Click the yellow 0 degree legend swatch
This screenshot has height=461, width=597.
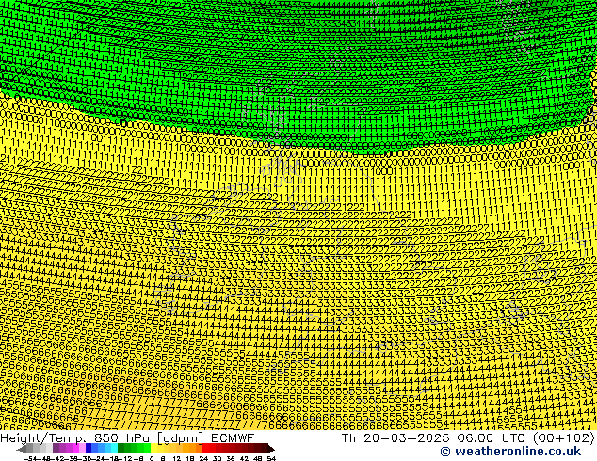coord(153,448)
